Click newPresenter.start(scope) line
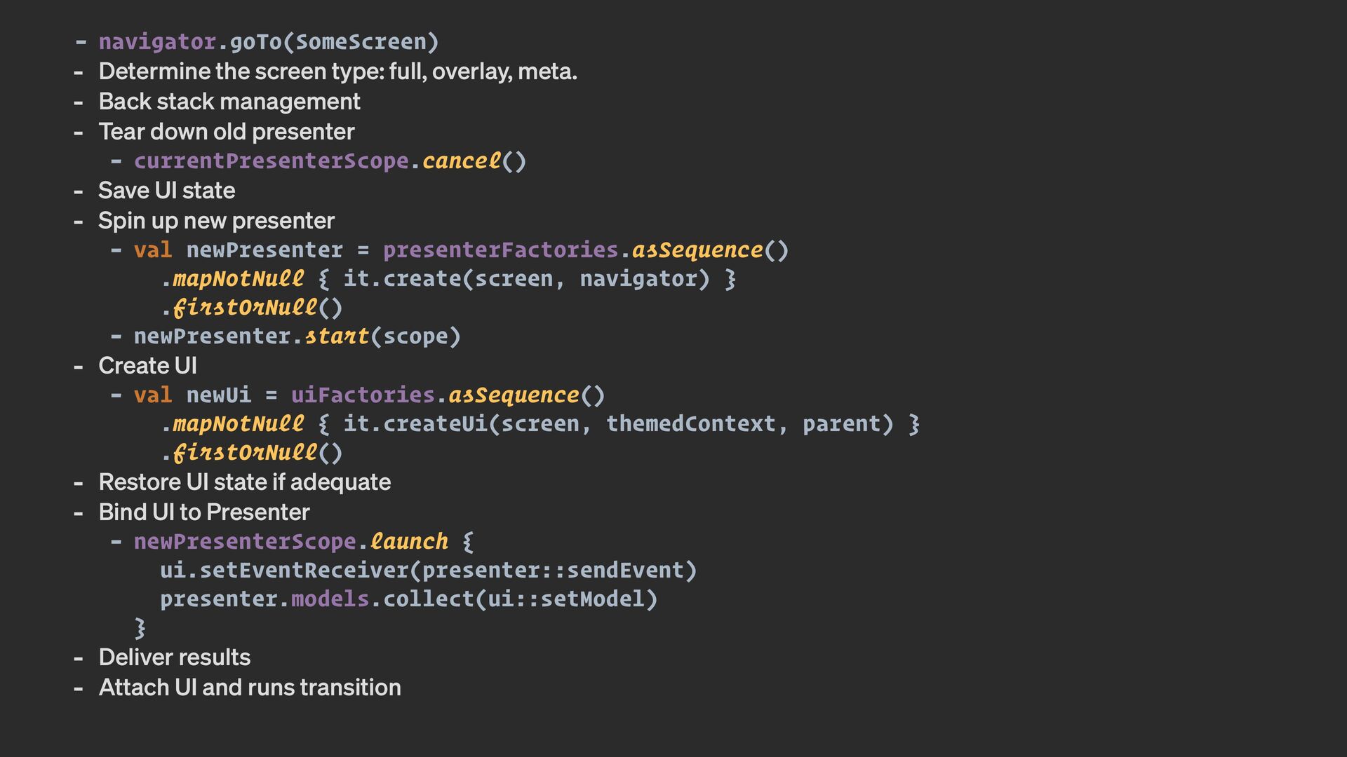 297,336
